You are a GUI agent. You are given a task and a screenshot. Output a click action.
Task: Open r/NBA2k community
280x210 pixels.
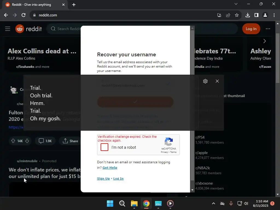203,168
